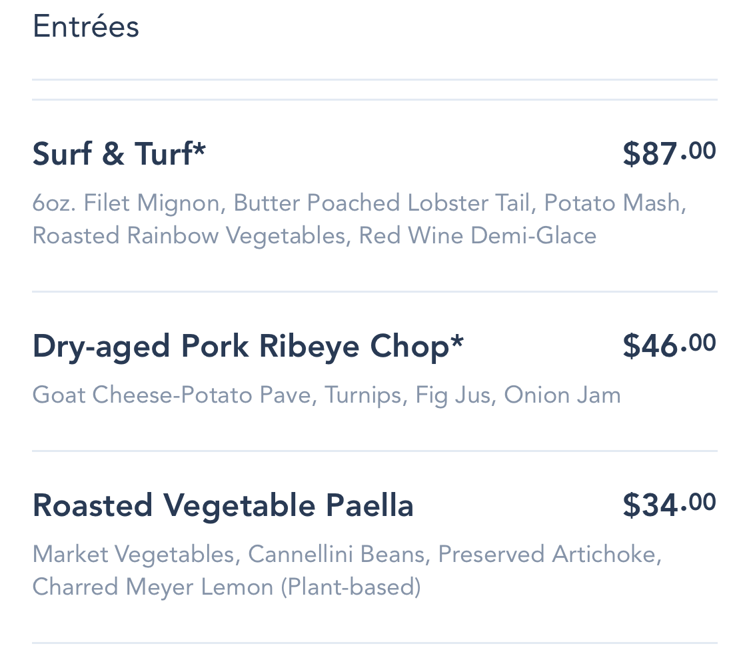Tap the Entrées section heading
Image resolution: width=729 pixels, height=654 pixels.
pyautogui.click(x=86, y=27)
